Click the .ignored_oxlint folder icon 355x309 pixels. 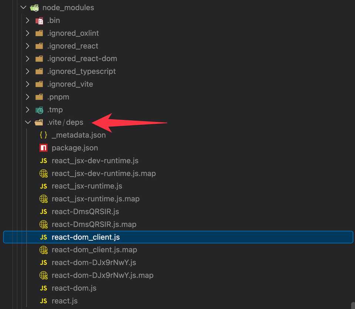(39, 33)
